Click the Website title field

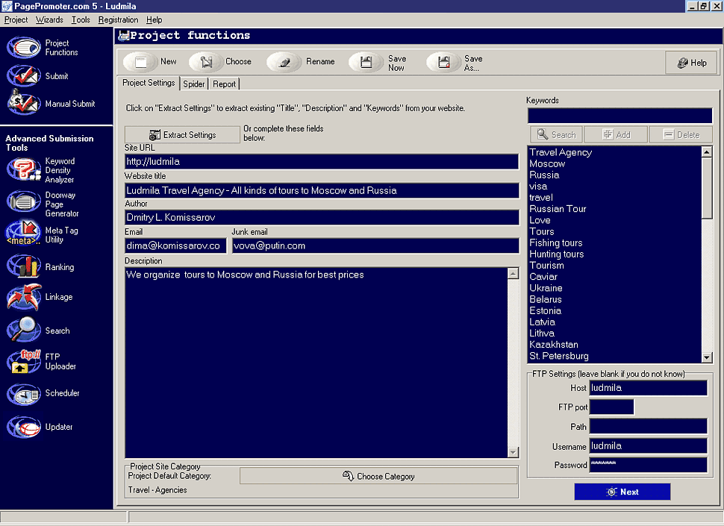[x=322, y=190]
